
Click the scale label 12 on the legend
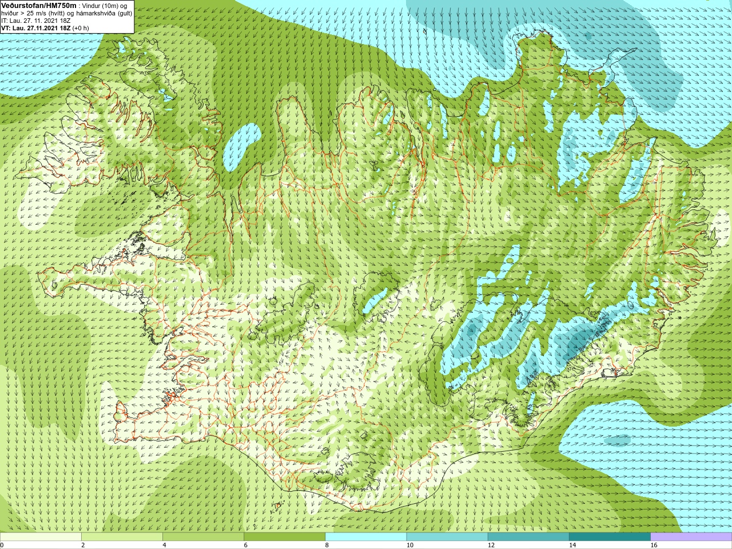tap(491, 546)
